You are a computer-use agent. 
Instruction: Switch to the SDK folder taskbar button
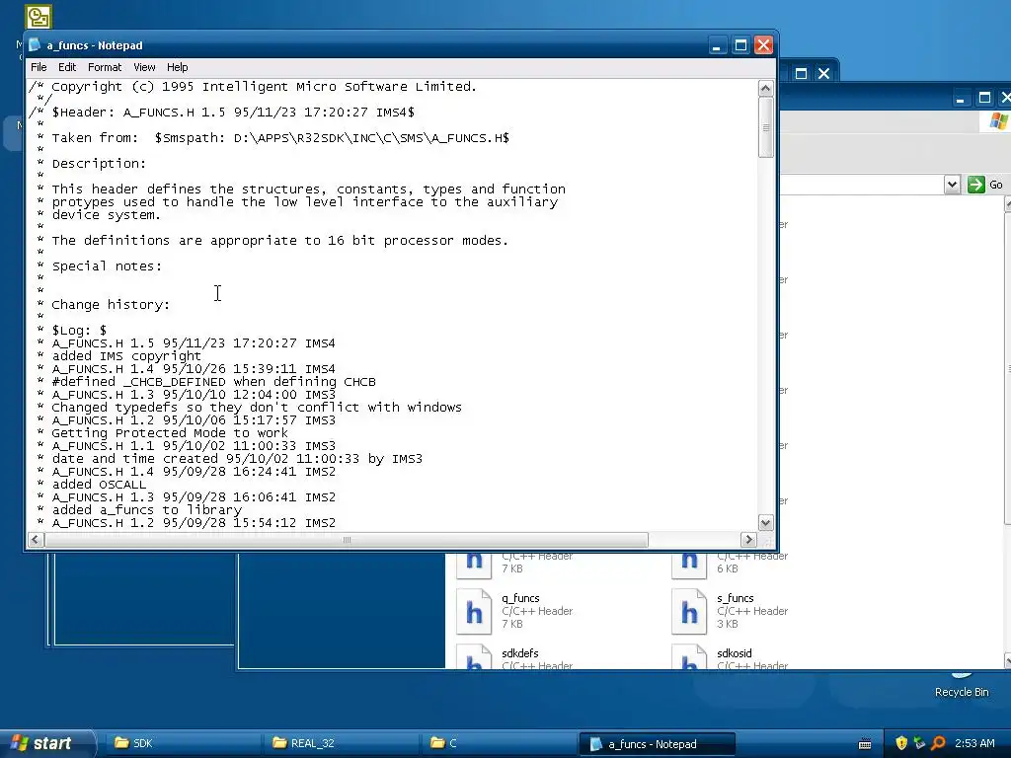click(182, 743)
